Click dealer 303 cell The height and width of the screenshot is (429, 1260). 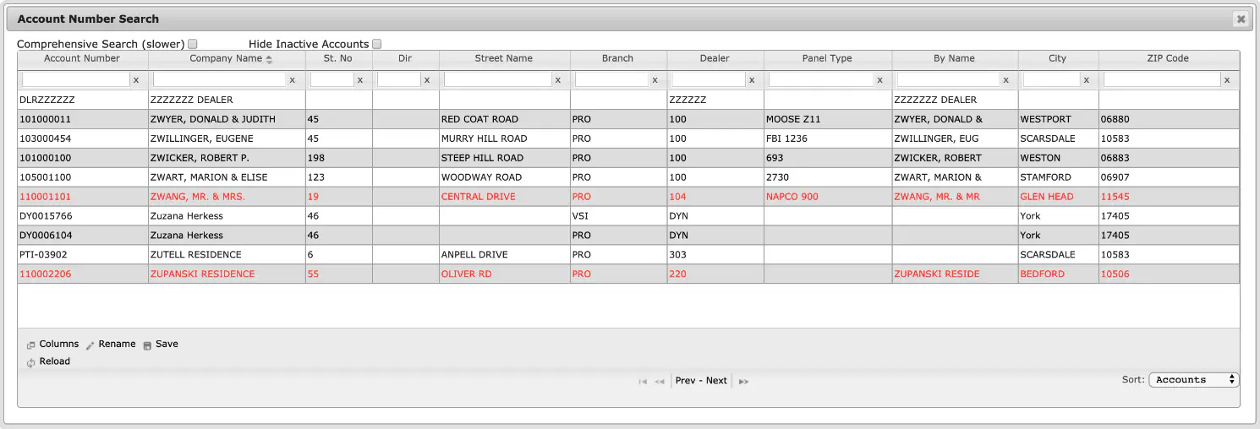point(715,254)
